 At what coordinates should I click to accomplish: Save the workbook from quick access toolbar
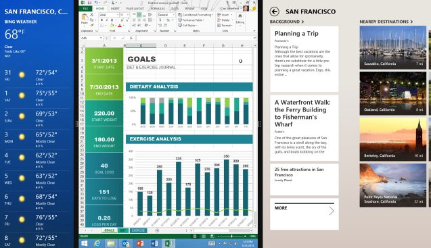[x=89, y=3]
